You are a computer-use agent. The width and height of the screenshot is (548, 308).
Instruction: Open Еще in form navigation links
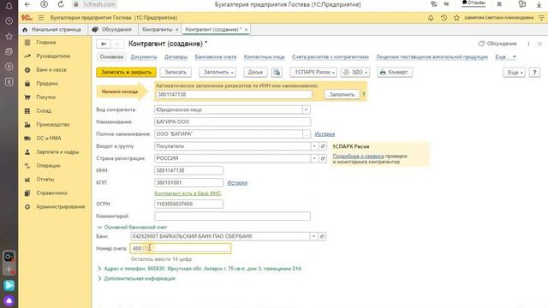[505, 57]
